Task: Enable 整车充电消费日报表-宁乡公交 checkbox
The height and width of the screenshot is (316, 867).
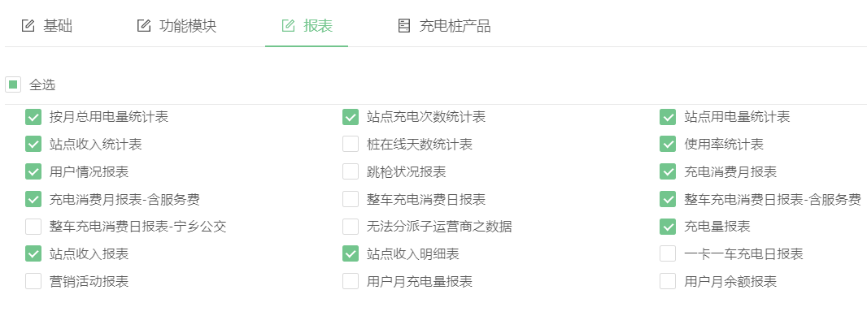Action: click(33, 227)
